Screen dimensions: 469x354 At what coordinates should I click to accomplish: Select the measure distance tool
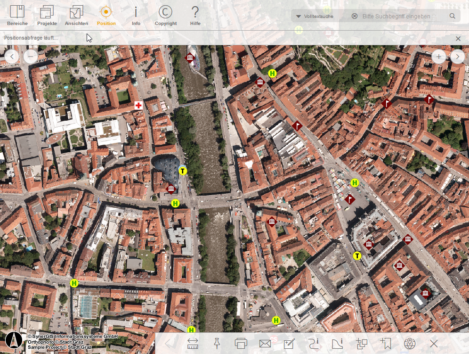[193, 344]
